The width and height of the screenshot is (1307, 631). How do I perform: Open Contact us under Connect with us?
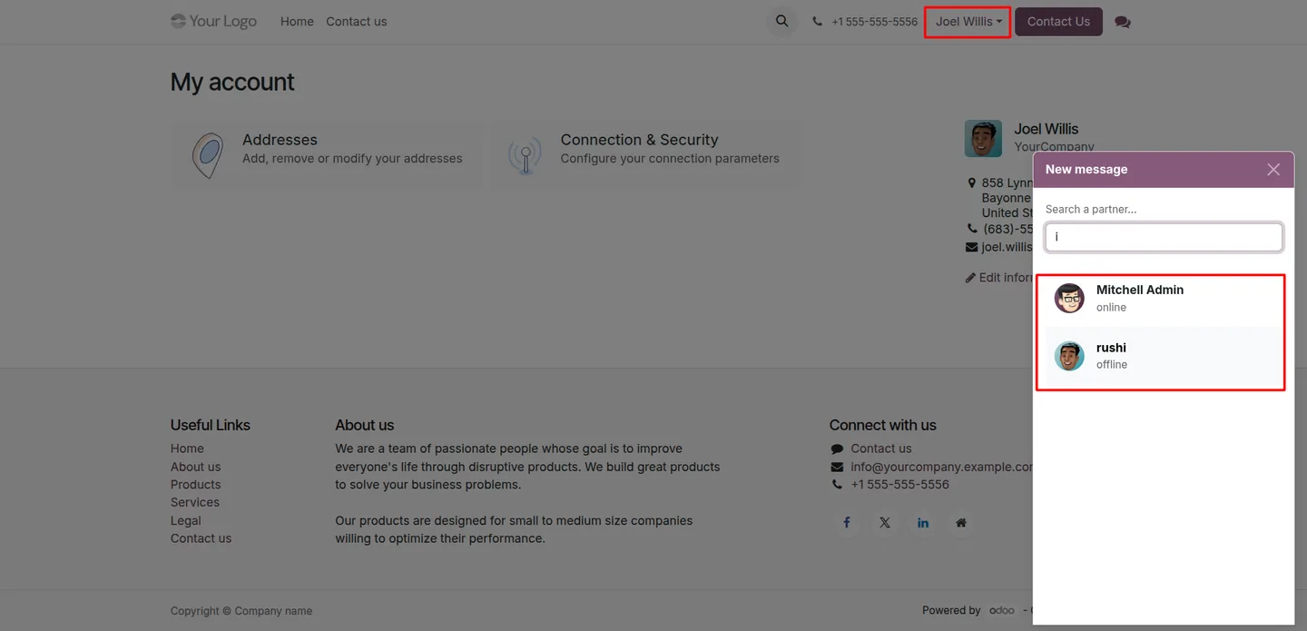881,449
